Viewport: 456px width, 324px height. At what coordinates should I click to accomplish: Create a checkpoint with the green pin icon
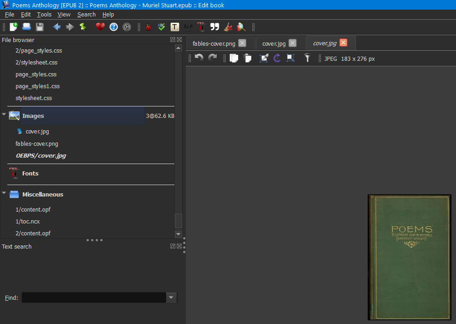coord(83,27)
